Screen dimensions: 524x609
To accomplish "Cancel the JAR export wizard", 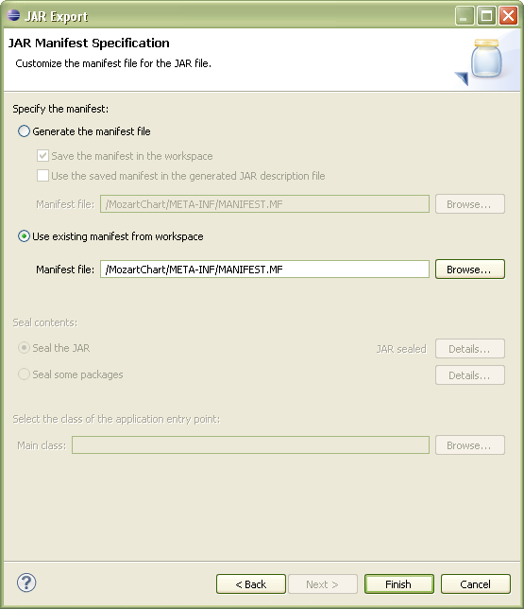I will (x=476, y=583).
